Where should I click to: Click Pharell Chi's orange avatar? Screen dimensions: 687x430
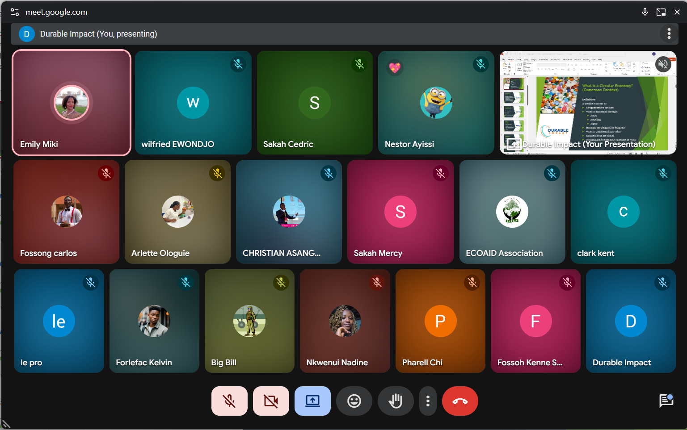click(440, 321)
